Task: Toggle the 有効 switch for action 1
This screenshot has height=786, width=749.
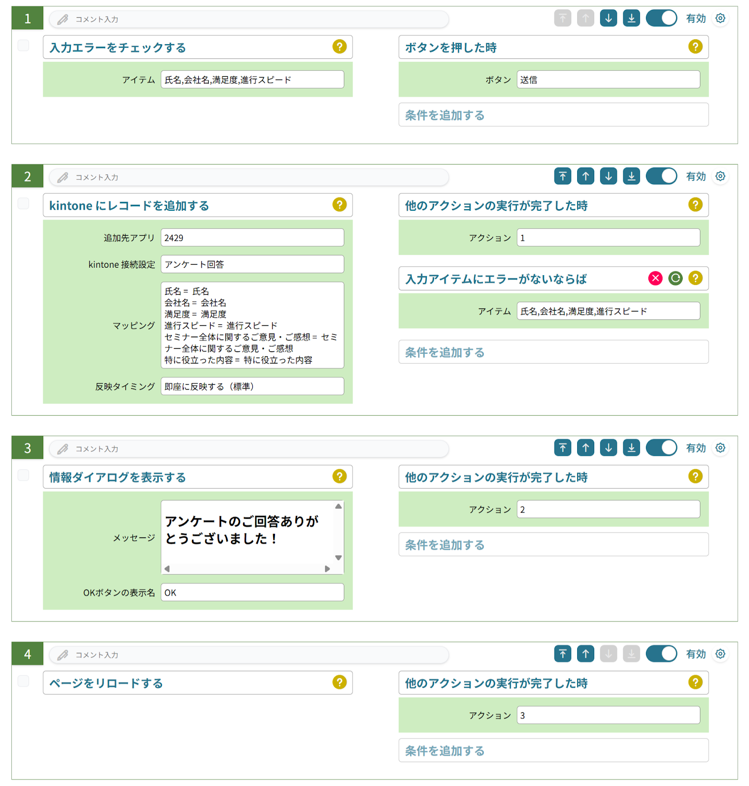Action: (661, 18)
